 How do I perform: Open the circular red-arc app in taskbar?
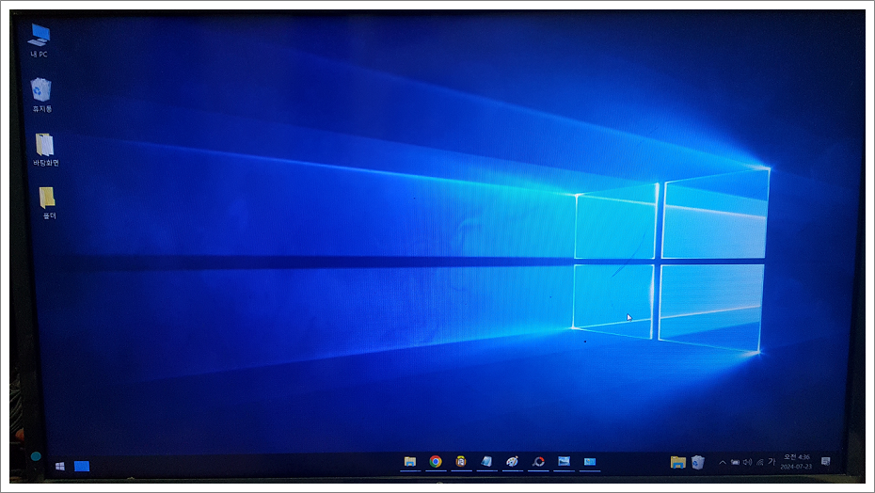coord(538,462)
